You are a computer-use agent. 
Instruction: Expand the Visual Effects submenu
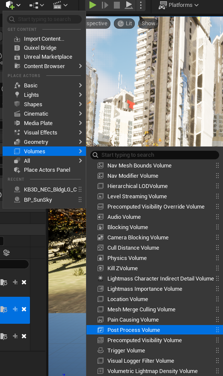click(x=45, y=132)
